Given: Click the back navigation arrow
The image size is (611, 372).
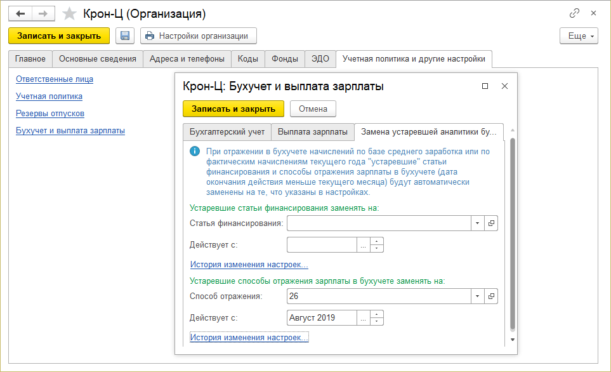Looking at the screenshot, I should [x=21, y=13].
